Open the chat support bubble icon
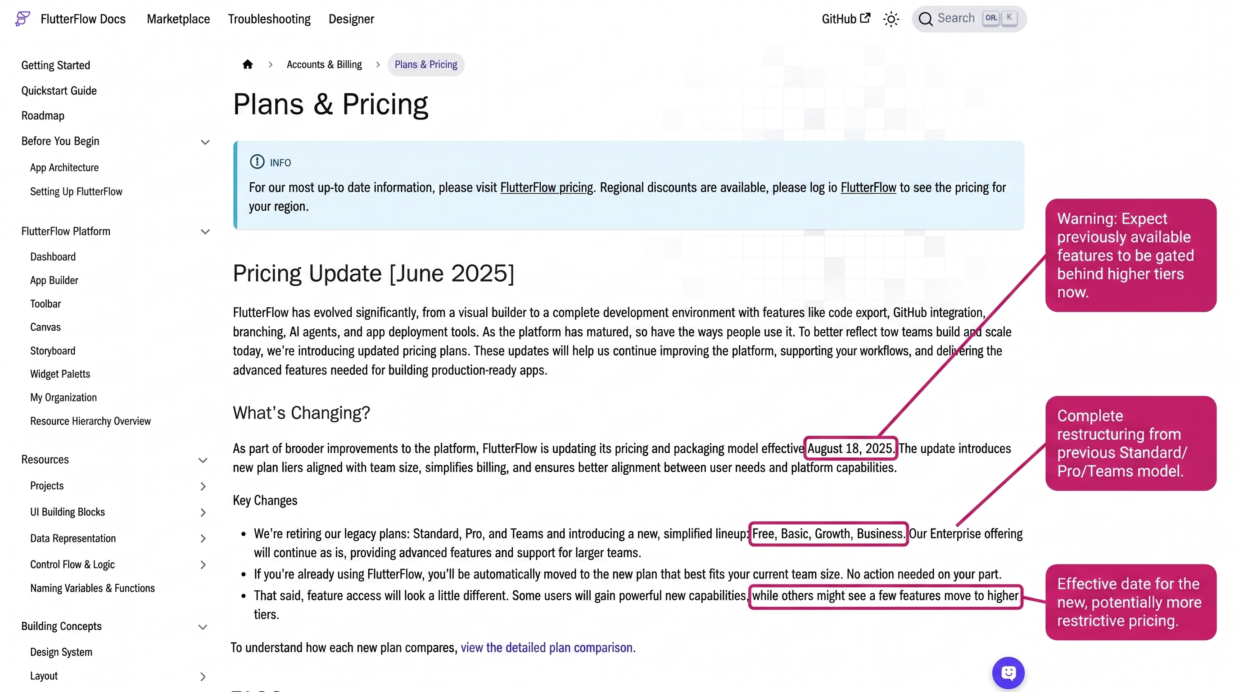 pyautogui.click(x=1008, y=672)
